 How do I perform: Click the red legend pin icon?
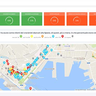[x=63, y=36]
